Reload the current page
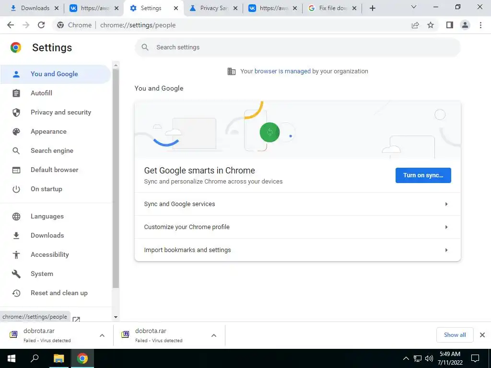The image size is (491, 368). 41,25
